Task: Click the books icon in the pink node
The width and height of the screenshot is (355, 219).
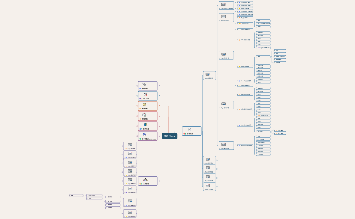Action: click(x=145, y=125)
